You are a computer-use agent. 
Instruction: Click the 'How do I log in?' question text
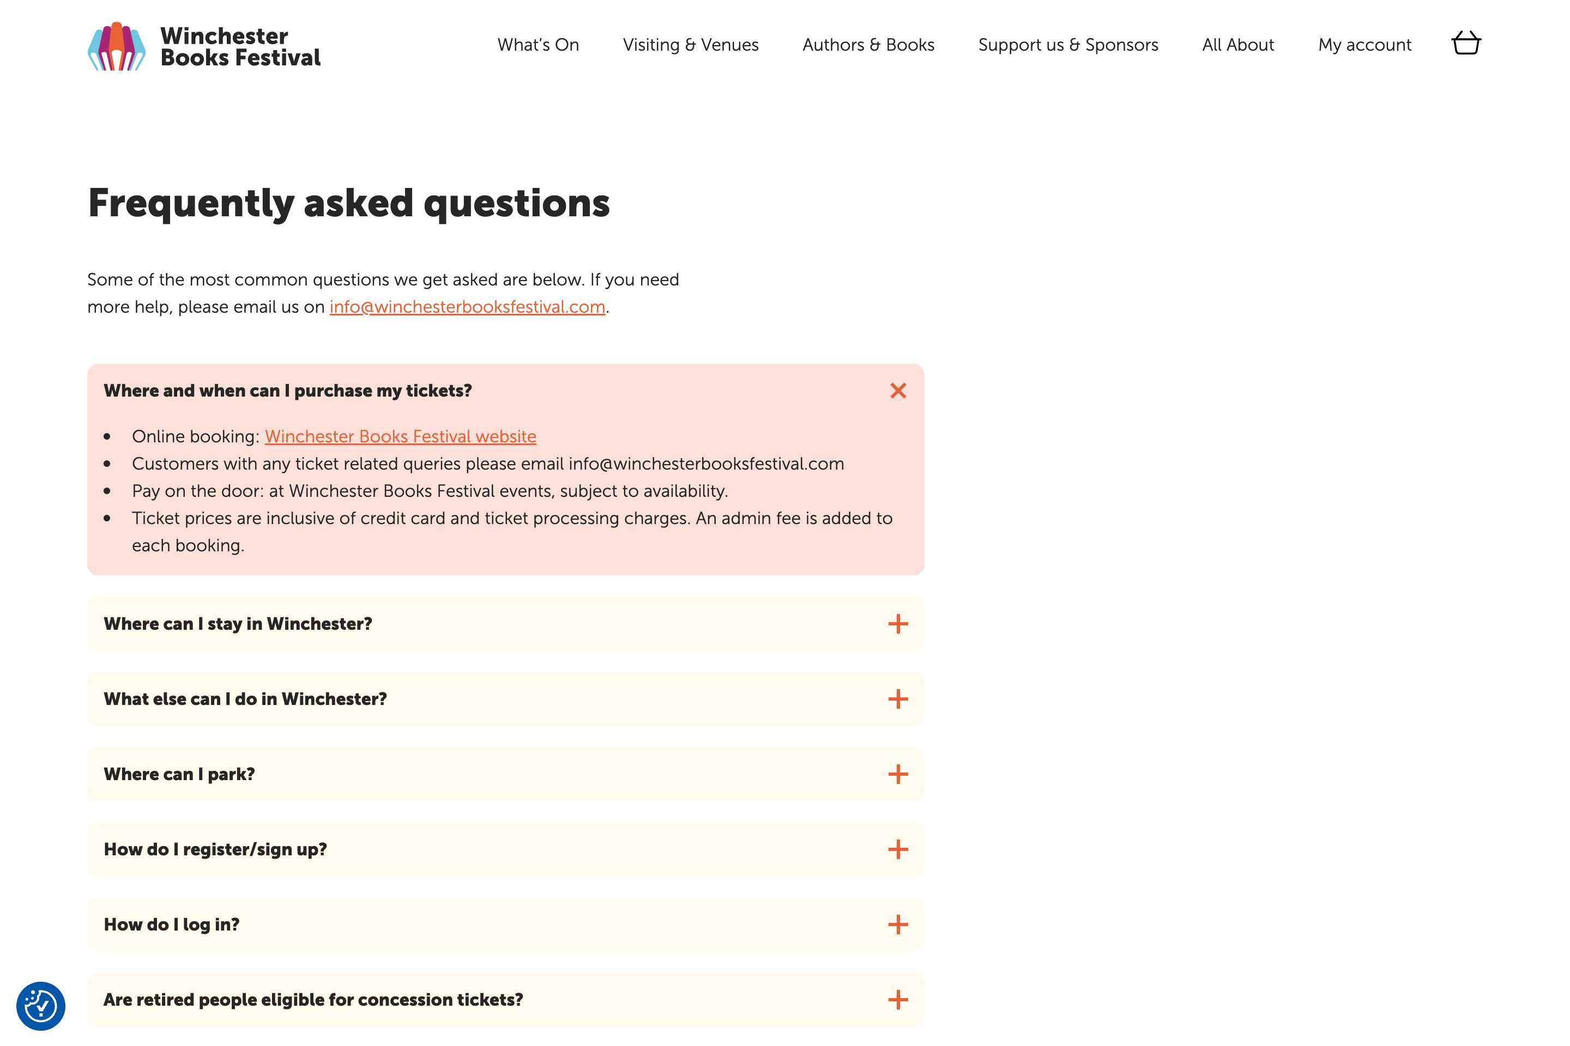tap(172, 925)
